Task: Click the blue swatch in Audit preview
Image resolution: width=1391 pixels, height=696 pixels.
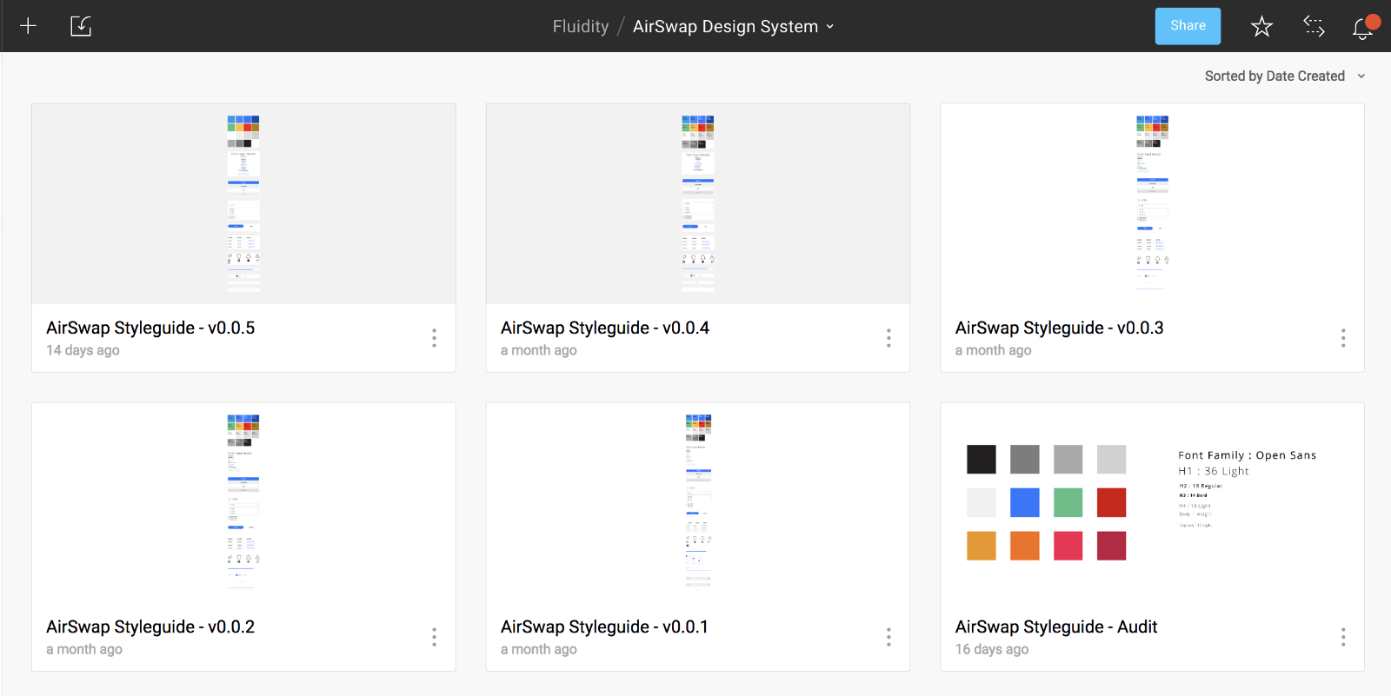Action: [x=1025, y=502]
